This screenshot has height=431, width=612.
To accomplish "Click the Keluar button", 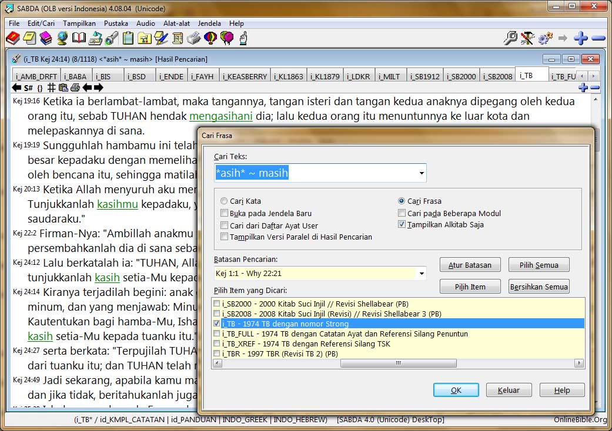I will [x=509, y=390].
